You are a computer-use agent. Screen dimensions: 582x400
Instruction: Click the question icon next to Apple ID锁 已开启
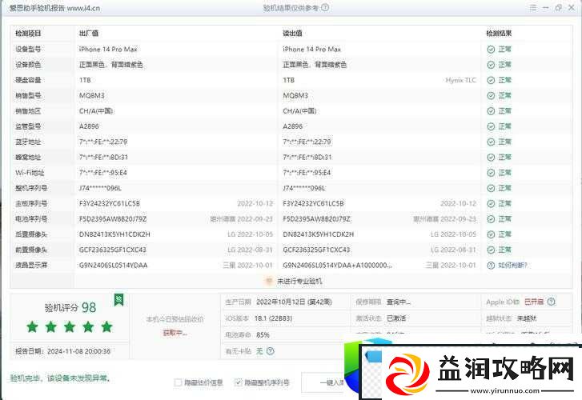pos(552,302)
